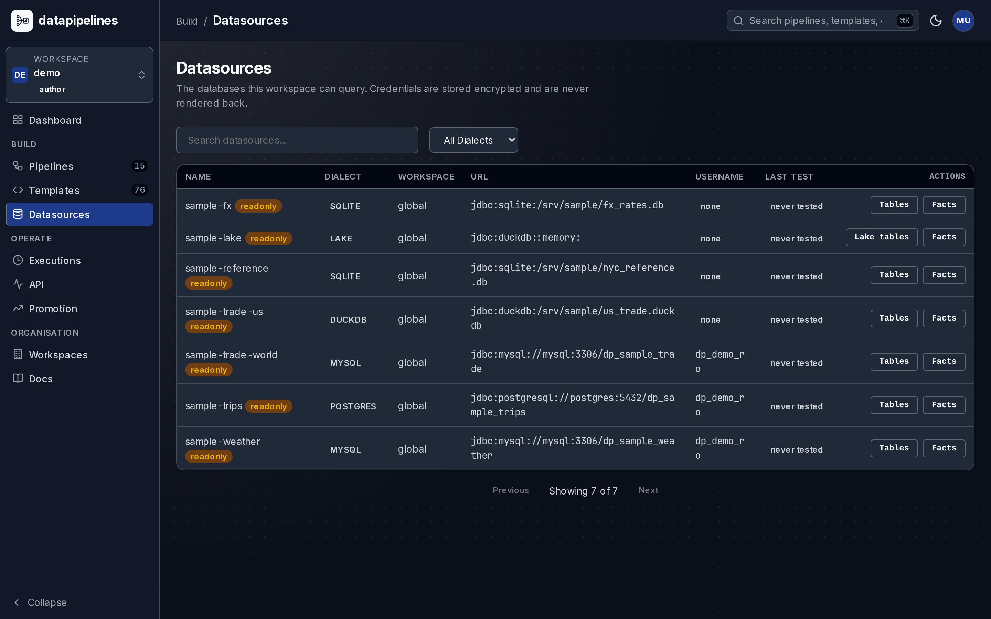This screenshot has width=991, height=619.
Task: Click the Build breadcrumb link
Action: click(x=187, y=21)
